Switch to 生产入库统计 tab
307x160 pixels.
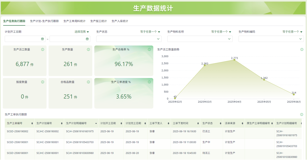point(120,21)
